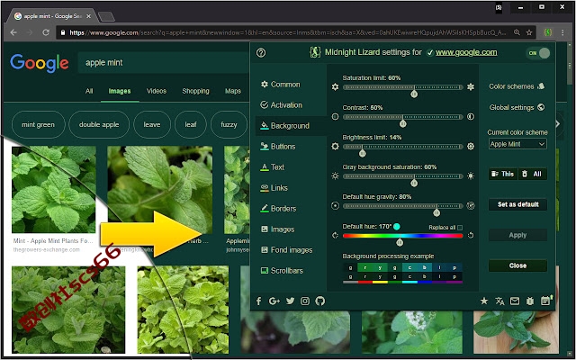Image resolution: width=576 pixels, height=360 pixels.
Task: Open the Google Plus footer icon
Action: [x=274, y=301]
